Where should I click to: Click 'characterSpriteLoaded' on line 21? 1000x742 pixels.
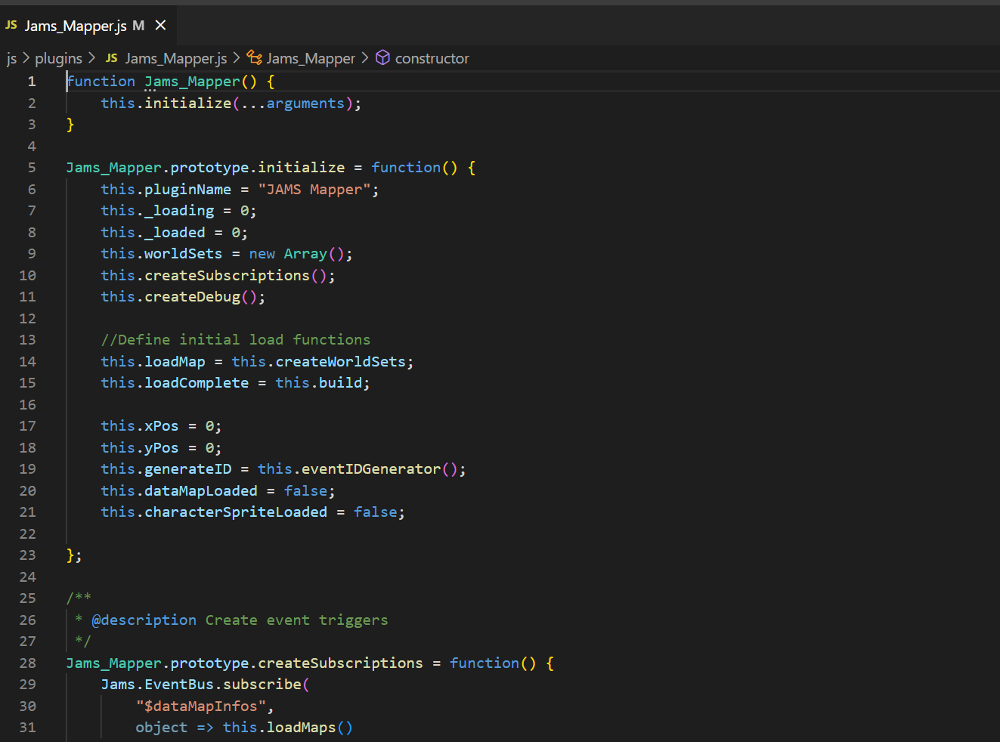pyautogui.click(x=236, y=512)
